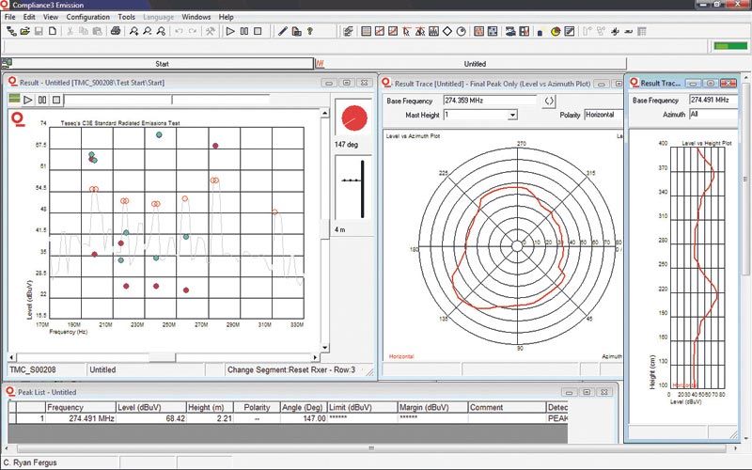Open the Configuration menu
Screen dimensions: 752x470
pos(87,17)
